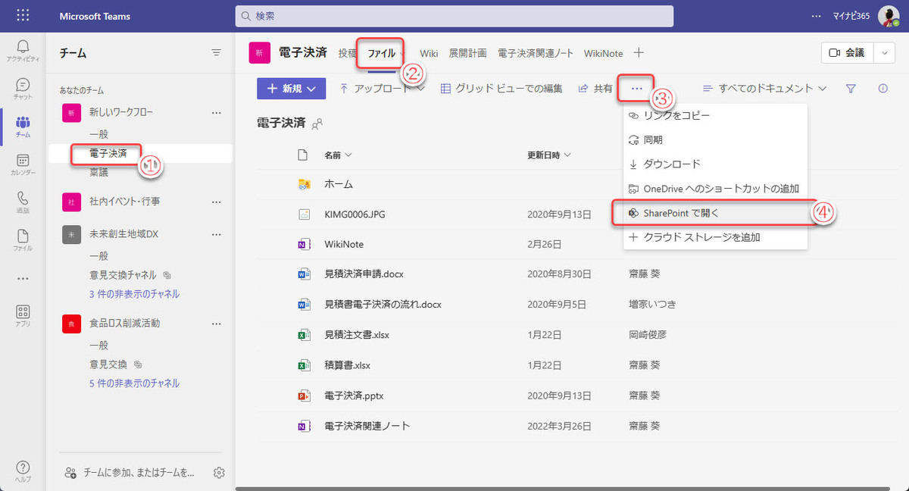Open the 展開計画 tab
The width and height of the screenshot is (909, 491).
pyautogui.click(x=468, y=54)
